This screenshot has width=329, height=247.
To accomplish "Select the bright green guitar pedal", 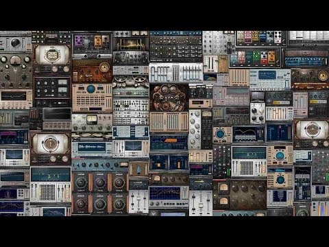I will pos(256,57).
